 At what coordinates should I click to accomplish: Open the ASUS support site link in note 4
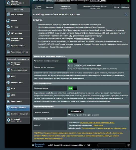click(85, 38)
